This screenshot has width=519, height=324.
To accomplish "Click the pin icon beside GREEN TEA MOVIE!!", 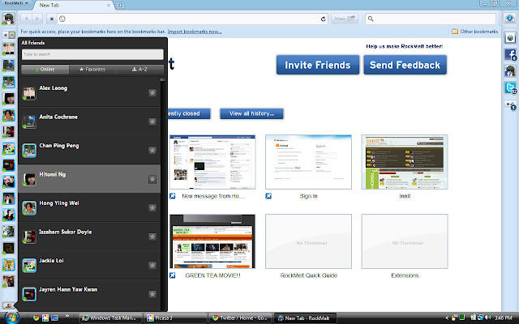I will click(x=173, y=275).
